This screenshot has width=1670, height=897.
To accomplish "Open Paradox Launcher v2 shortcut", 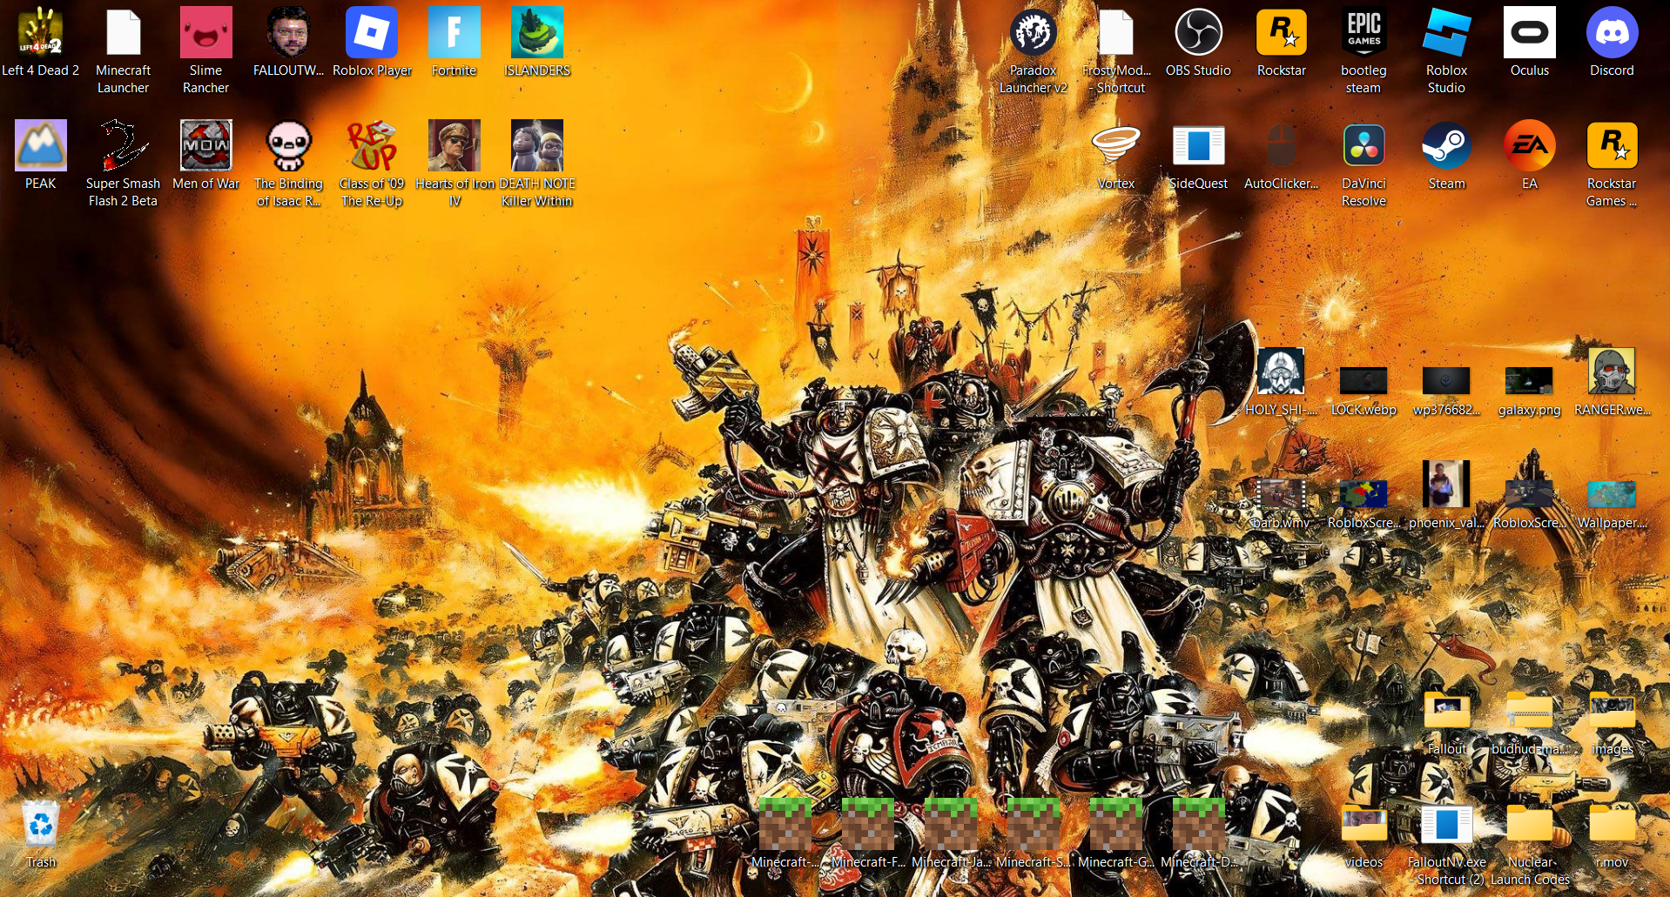I will tap(1034, 33).
